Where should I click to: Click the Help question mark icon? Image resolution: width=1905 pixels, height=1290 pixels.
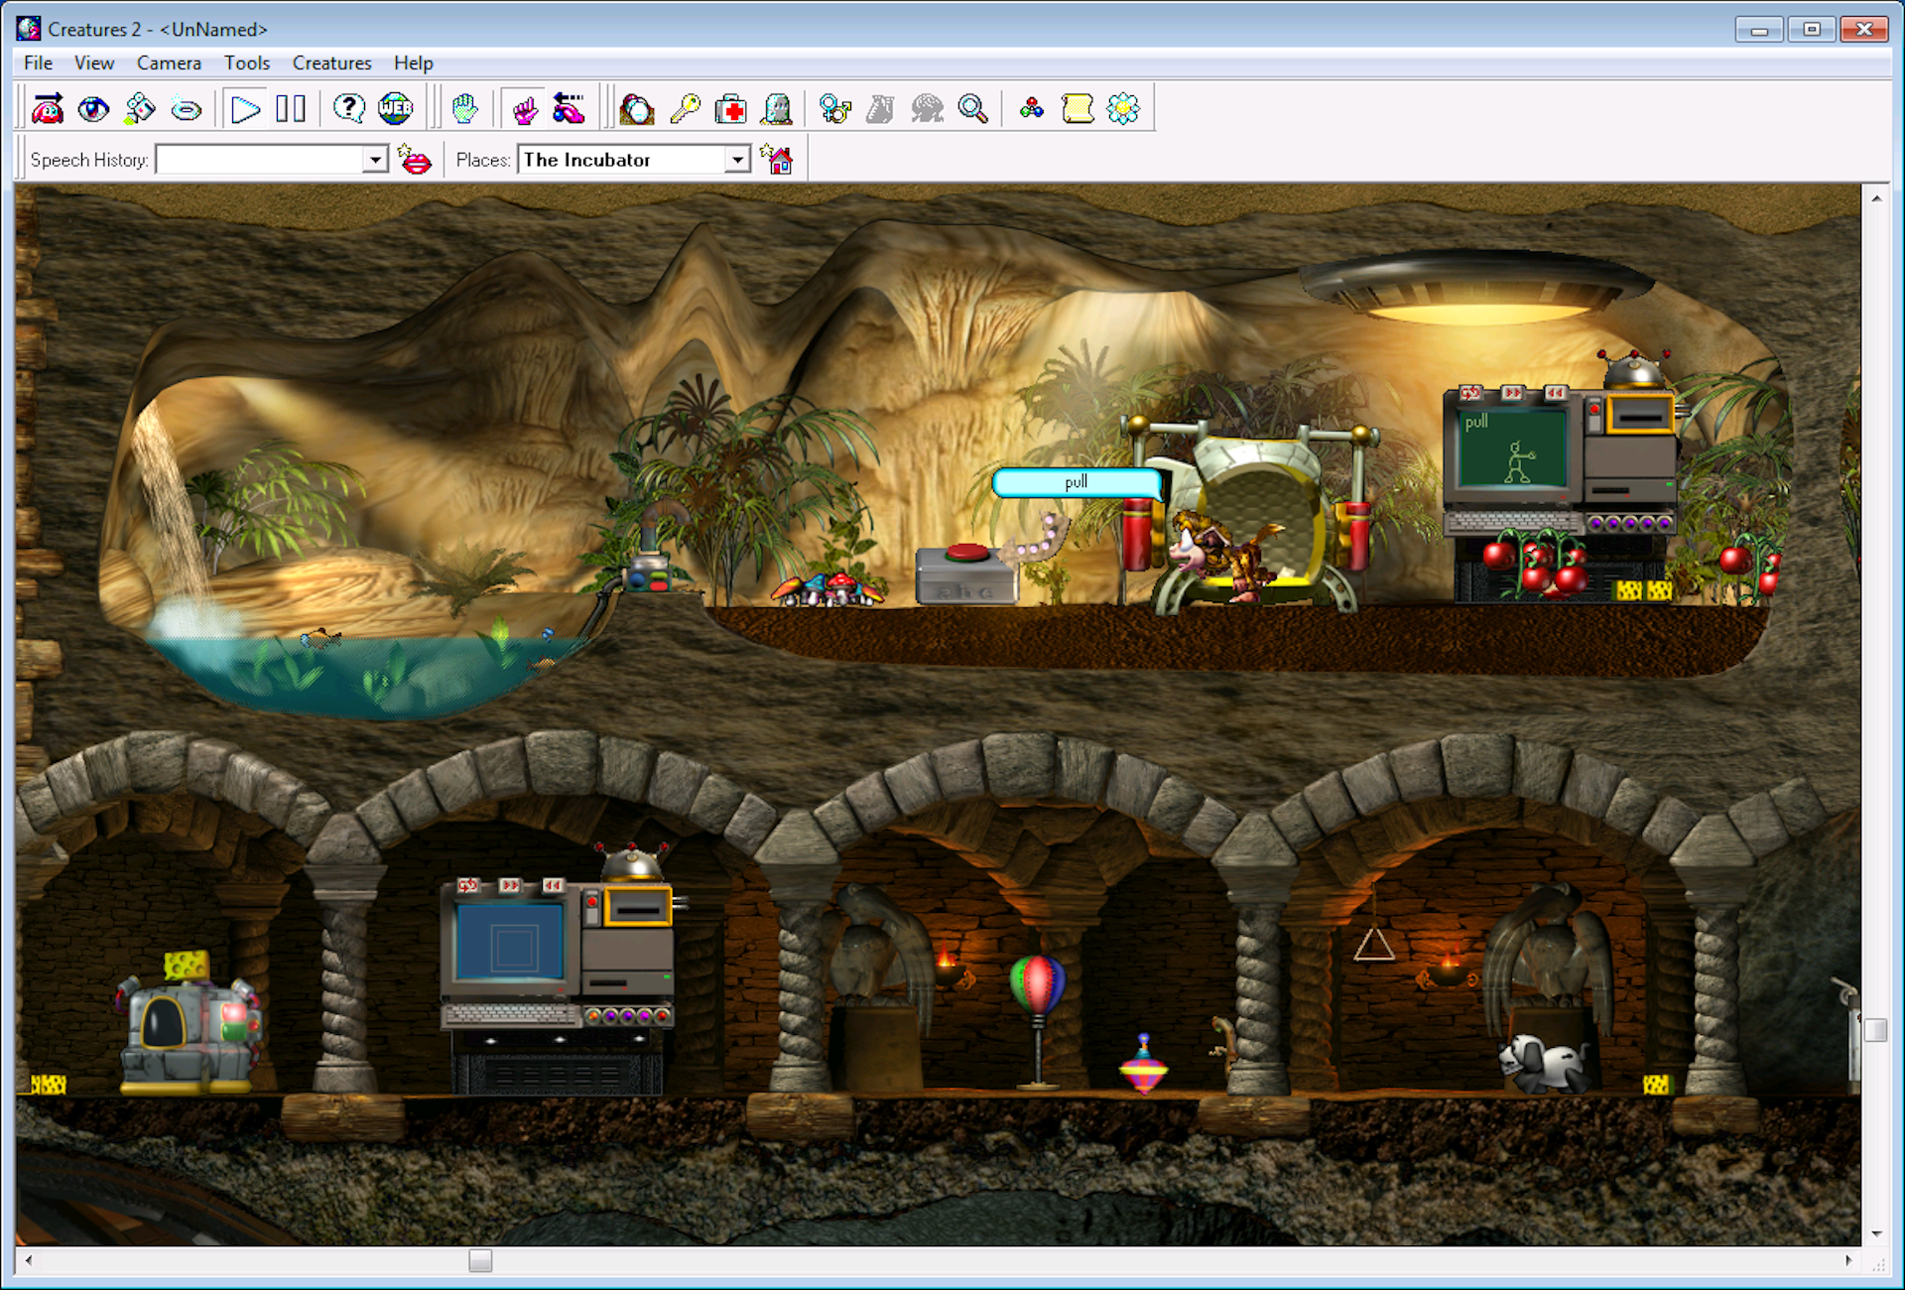pos(348,108)
